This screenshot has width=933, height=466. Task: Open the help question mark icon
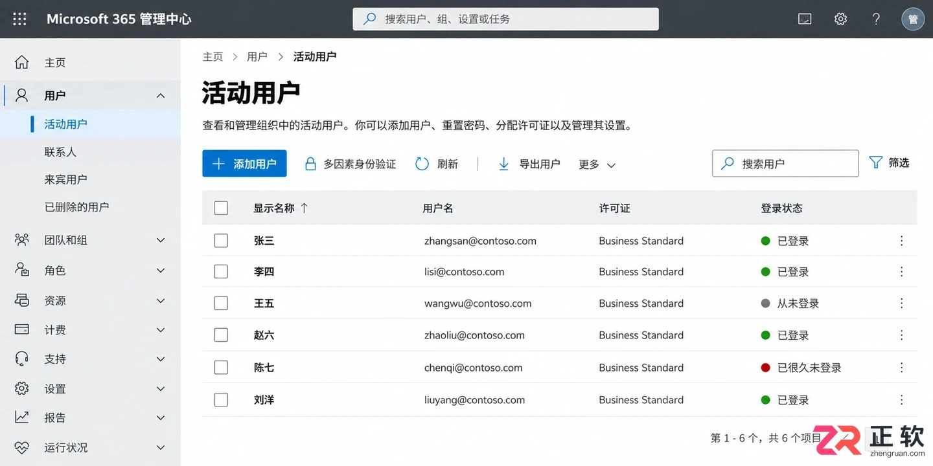[876, 19]
